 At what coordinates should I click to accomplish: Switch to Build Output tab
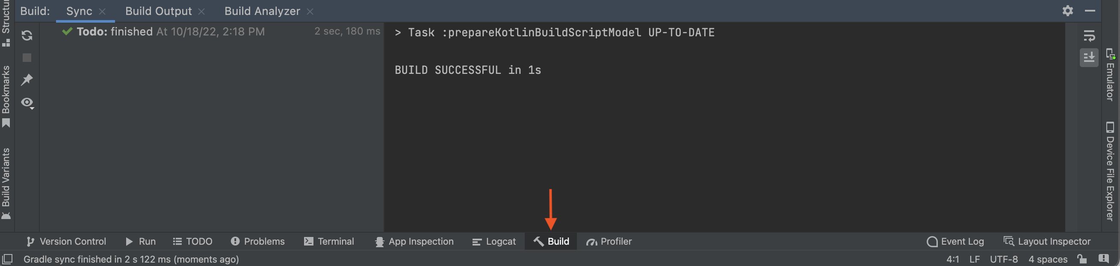coord(158,11)
